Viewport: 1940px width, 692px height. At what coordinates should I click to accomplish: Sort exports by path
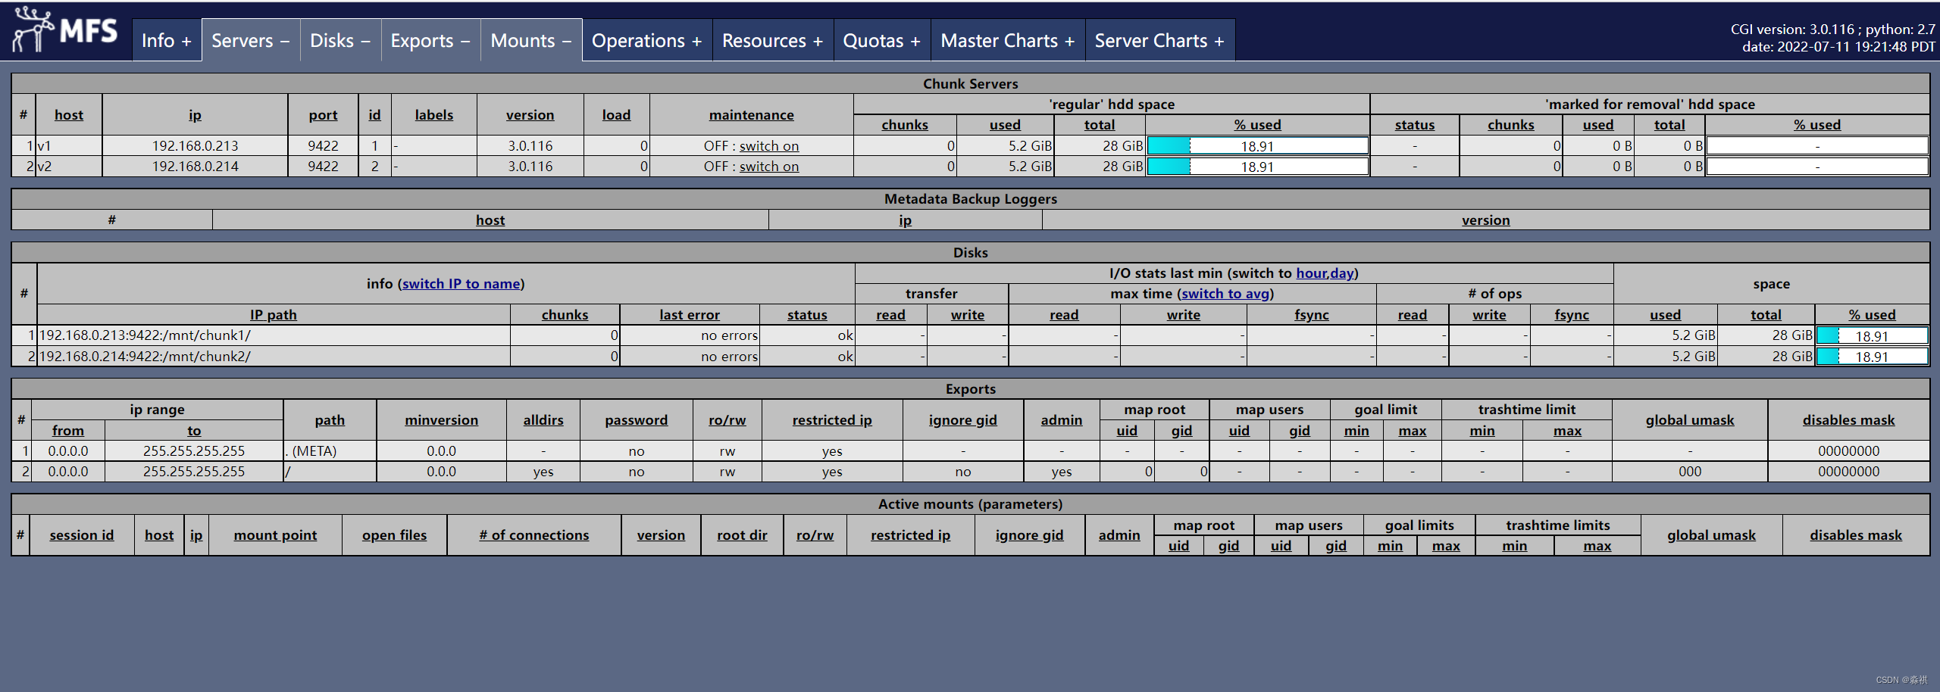pyautogui.click(x=330, y=420)
